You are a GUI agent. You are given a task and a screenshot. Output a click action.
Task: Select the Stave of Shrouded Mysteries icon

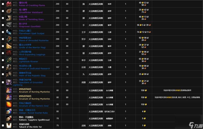(9, 39)
